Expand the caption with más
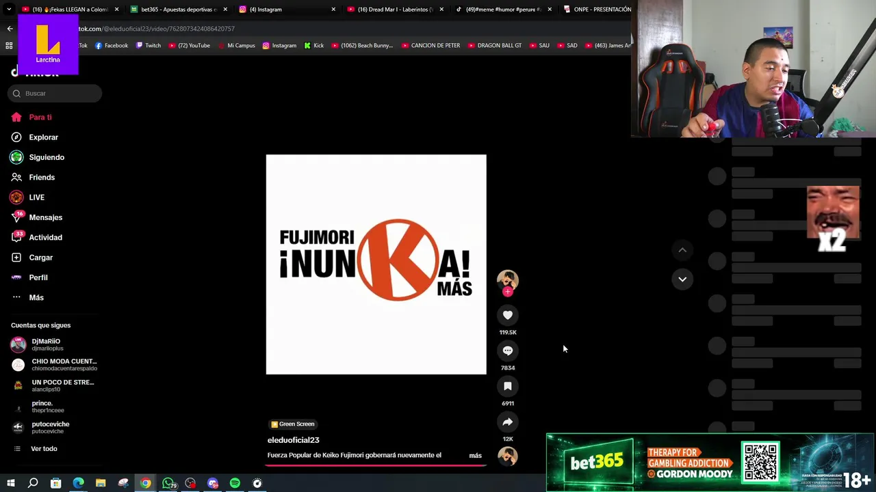This screenshot has width=876, height=492. [475, 455]
